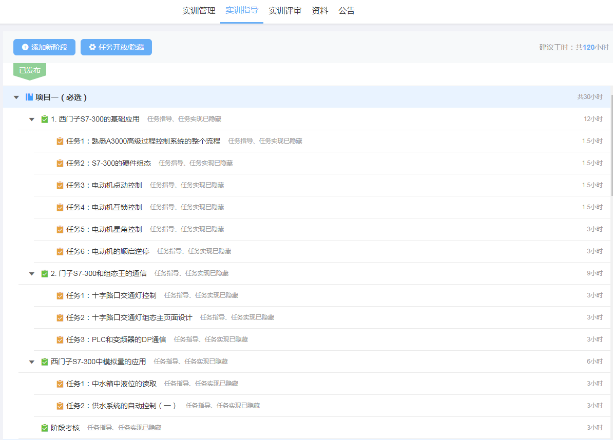Image resolution: width=613 pixels, height=440 pixels.
Task: Open 任务1:中水箱中液位的读取
Action: point(111,384)
